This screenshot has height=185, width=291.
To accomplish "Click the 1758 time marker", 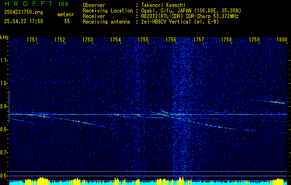I will coord(227,39).
